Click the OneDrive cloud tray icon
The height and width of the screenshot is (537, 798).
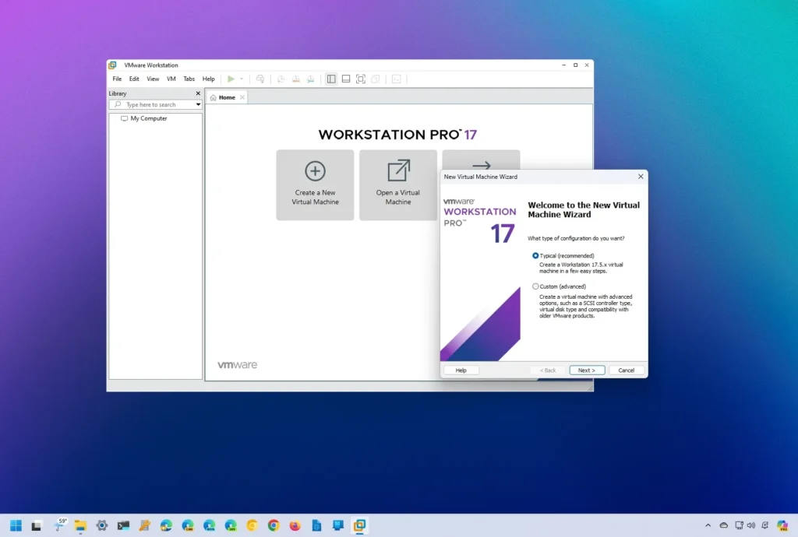pos(724,525)
